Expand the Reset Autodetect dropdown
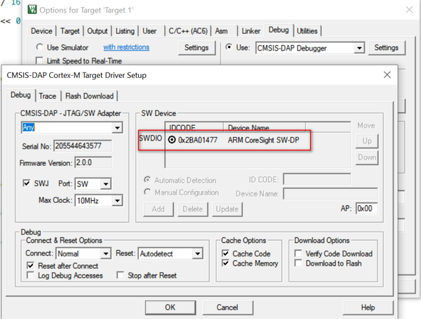Image resolution: width=421 pixels, height=319 pixels. (x=198, y=254)
